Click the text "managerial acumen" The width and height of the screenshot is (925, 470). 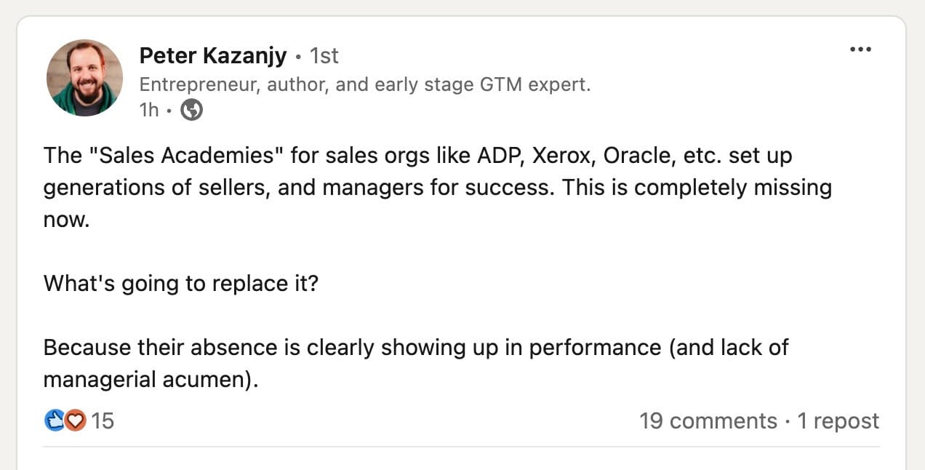[149, 380]
